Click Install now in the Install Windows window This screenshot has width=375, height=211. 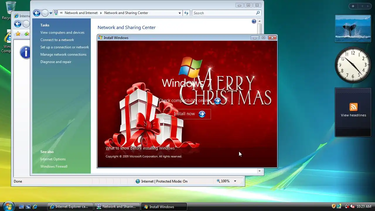(x=187, y=114)
